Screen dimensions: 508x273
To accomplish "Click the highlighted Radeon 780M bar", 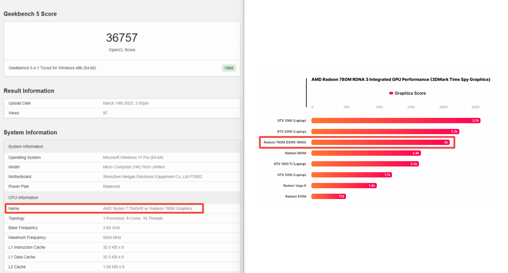I will (x=380, y=142).
